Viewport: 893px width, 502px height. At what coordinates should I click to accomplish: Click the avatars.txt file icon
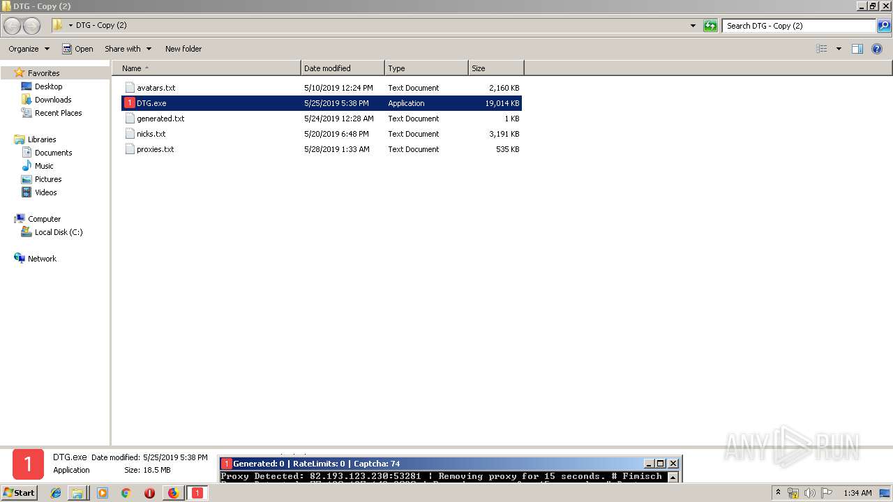pos(129,88)
